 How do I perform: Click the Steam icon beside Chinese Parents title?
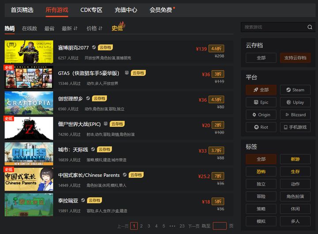pyautogui.click(x=125, y=174)
